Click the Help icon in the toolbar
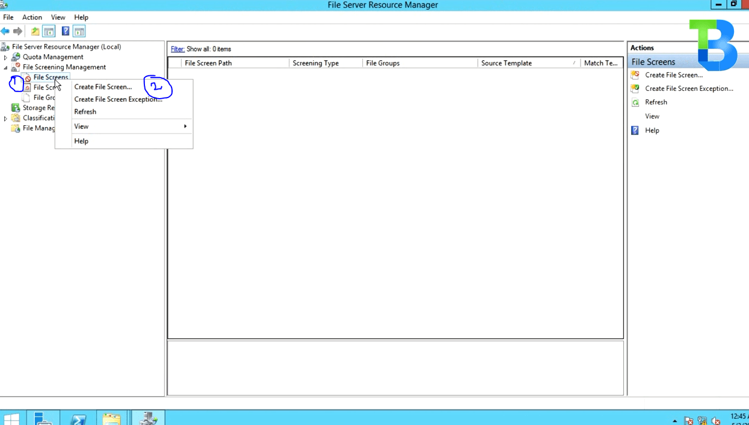749x425 pixels. tap(66, 31)
